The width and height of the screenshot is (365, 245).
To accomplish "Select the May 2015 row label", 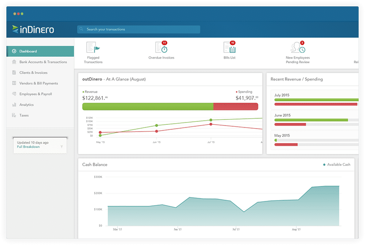I will [x=282, y=135].
